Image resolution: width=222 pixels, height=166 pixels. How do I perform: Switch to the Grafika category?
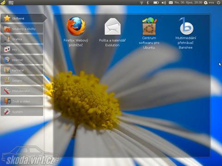tap(22, 39)
